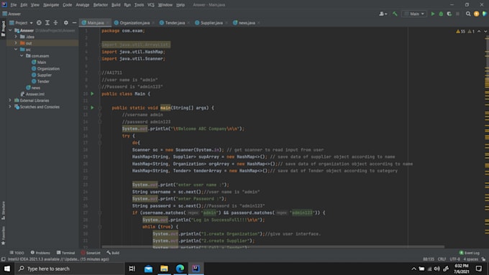Close the Main.java editor tab
489x275 pixels.
108,23
